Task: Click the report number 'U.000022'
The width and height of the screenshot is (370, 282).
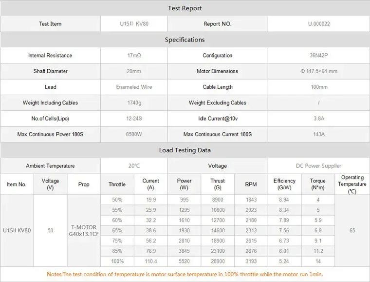Action: (319, 24)
